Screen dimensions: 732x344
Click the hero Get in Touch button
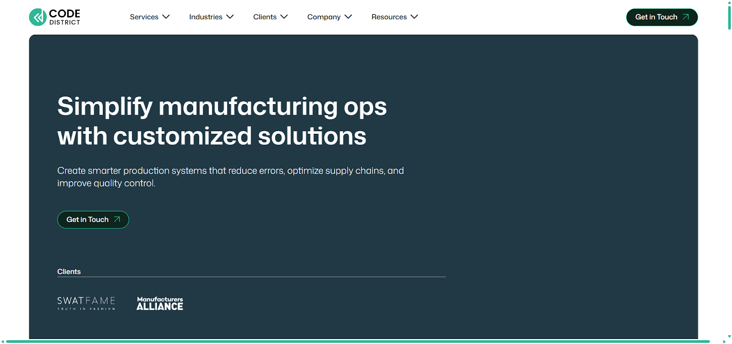pos(93,220)
